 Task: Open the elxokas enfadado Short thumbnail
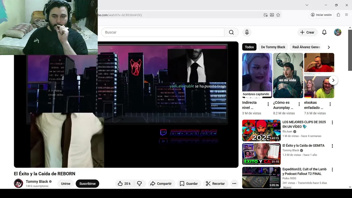tap(319, 75)
